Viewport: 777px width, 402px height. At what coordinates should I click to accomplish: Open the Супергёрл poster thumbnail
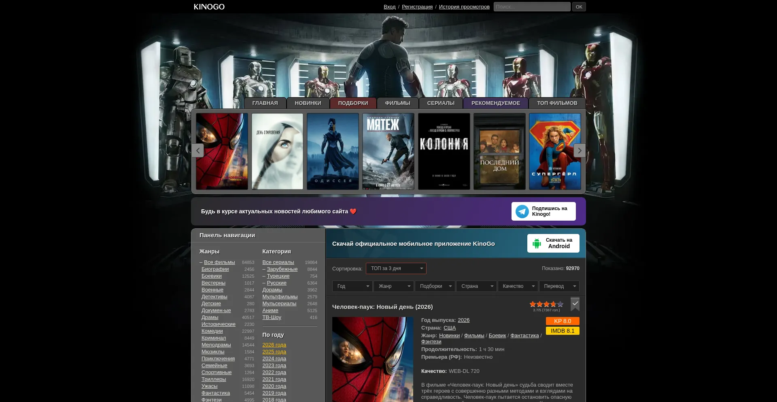pos(555,151)
